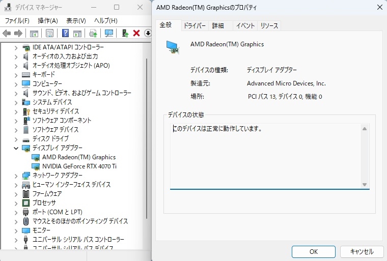Click the ディスク ドライブ icon
387x261 pixels.
click(x=26, y=140)
